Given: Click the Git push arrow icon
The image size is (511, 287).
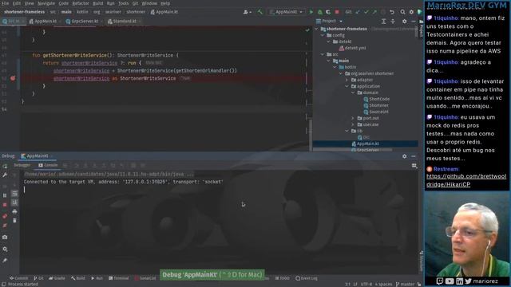Looking at the screenshot, I should (374, 12).
